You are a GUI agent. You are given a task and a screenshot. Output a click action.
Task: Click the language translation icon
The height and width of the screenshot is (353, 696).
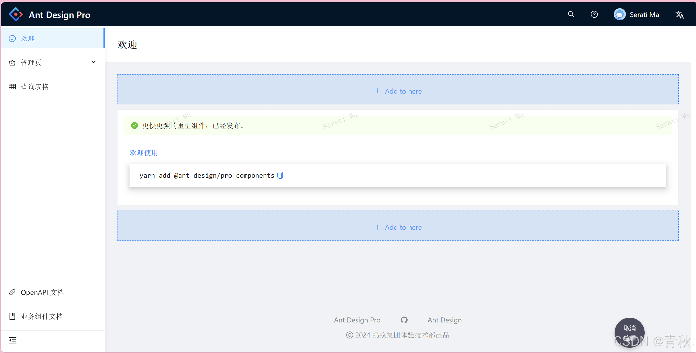(679, 15)
